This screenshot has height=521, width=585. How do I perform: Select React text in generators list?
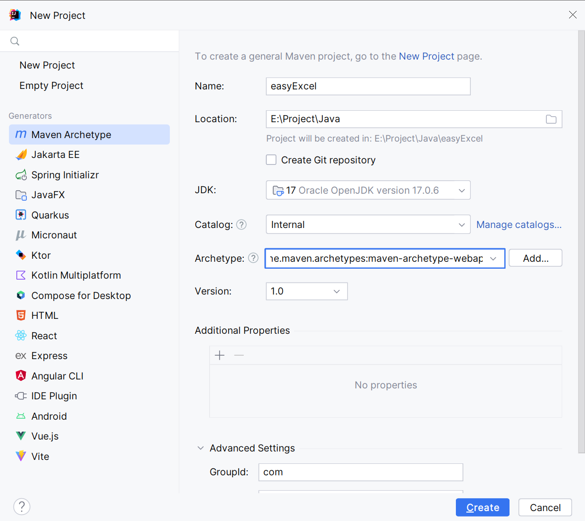pyautogui.click(x=44, y=336)
